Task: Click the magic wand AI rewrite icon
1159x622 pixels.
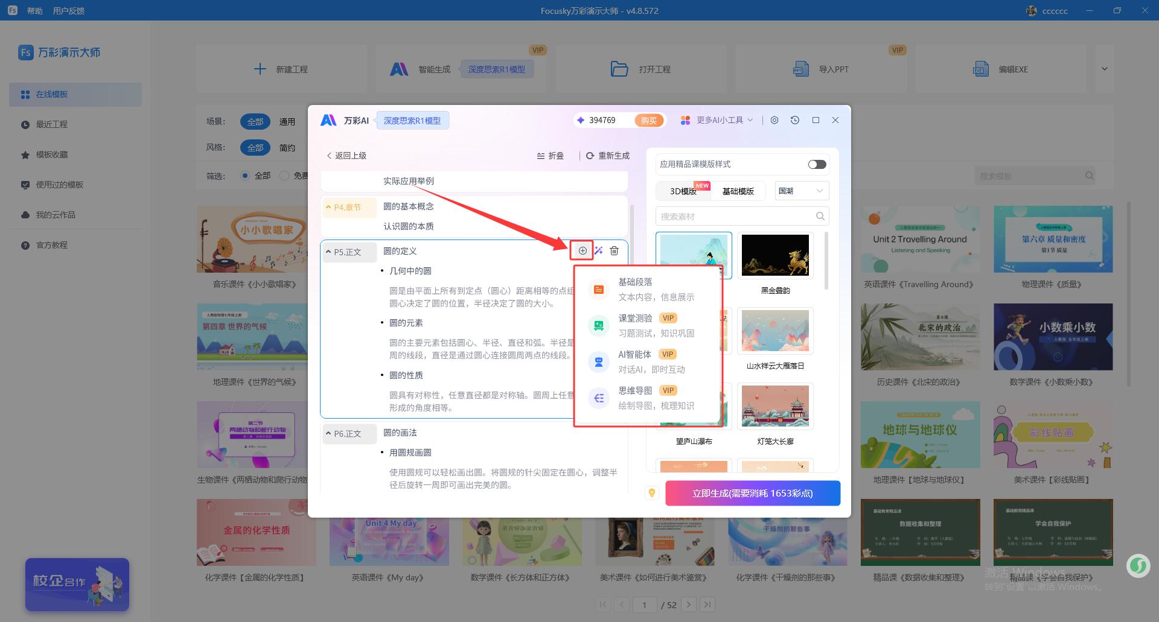Action: [598, 250]
